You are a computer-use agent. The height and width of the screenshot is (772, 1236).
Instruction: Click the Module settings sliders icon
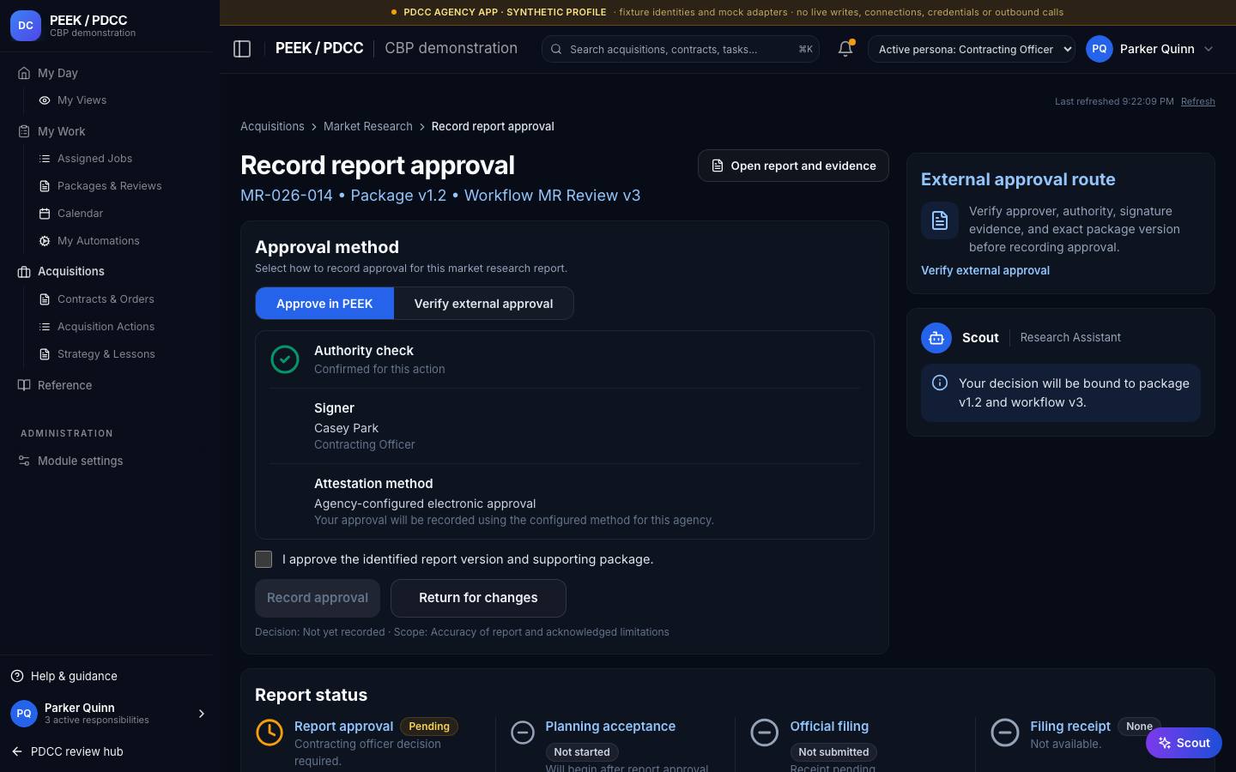(24, 461)
